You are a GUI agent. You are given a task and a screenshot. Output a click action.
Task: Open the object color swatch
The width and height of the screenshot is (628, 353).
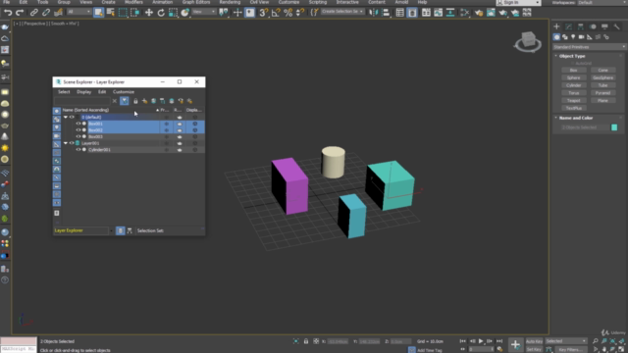point(614,127)
